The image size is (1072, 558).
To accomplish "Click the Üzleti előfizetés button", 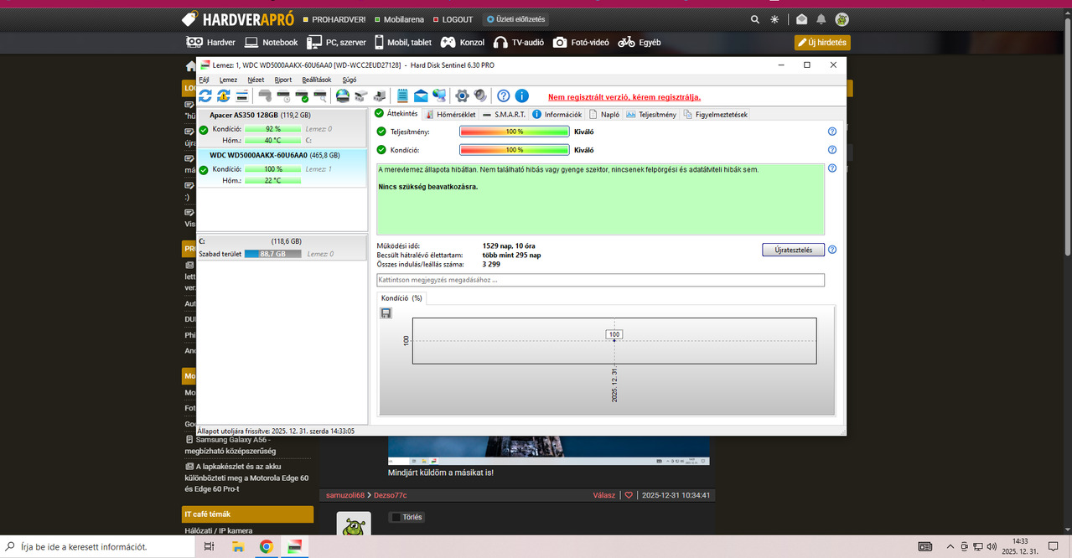I will coord(515,19).
